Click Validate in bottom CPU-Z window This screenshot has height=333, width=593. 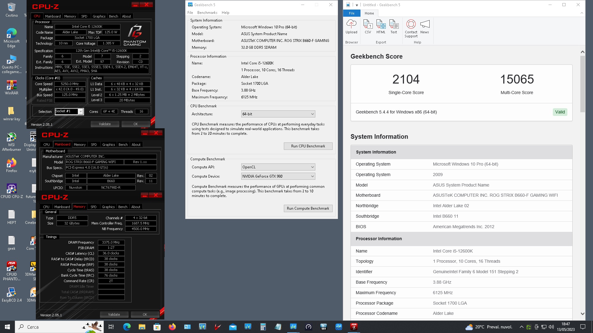coord(114,314)
